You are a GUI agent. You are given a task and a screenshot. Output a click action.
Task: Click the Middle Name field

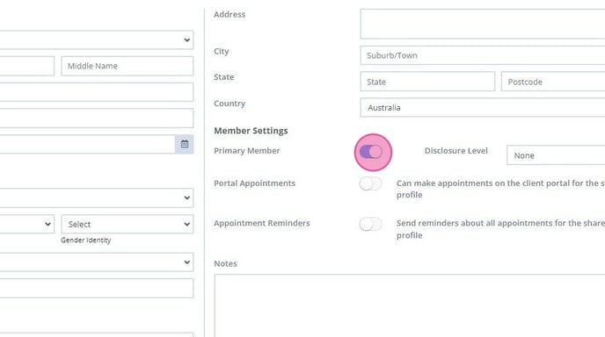coord(128,66)
